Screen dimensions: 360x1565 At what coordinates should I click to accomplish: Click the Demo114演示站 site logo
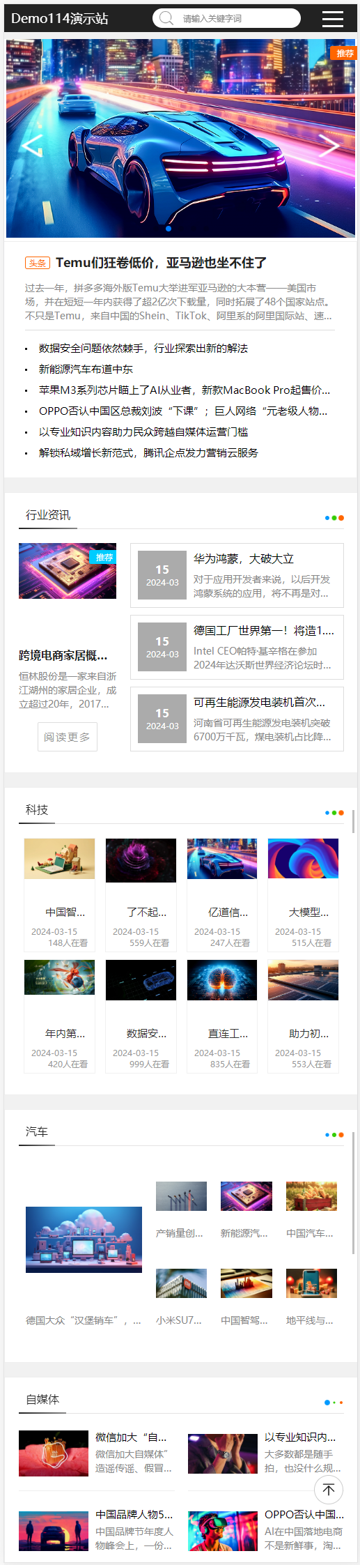click(x=60, y=19)
